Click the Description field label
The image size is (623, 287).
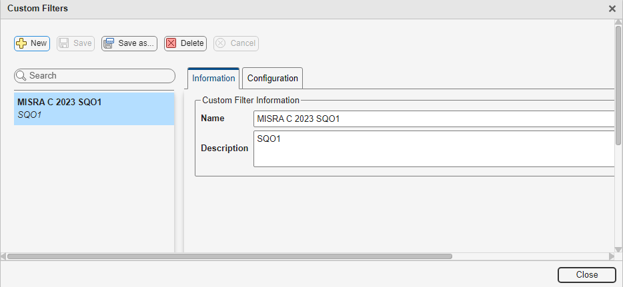[225, 148]
